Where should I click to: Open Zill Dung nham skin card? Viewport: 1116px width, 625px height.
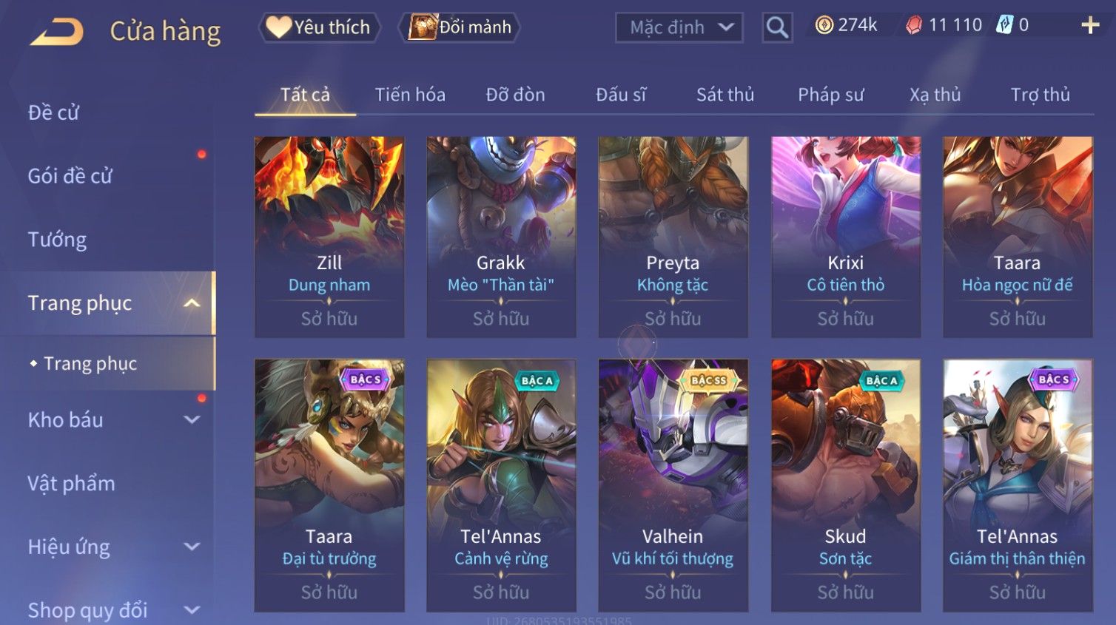pyautogui.click(x=329, y=237)
